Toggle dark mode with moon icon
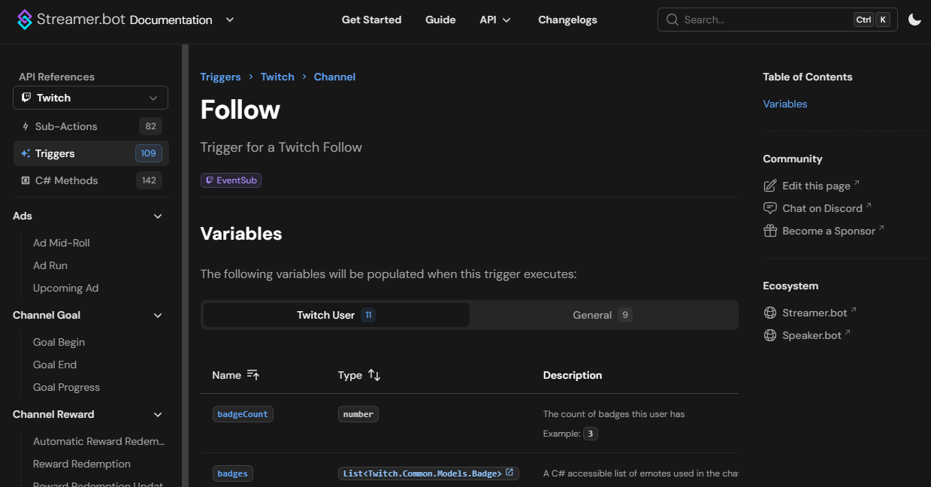The image size is (931, 487). coord(914,20)
